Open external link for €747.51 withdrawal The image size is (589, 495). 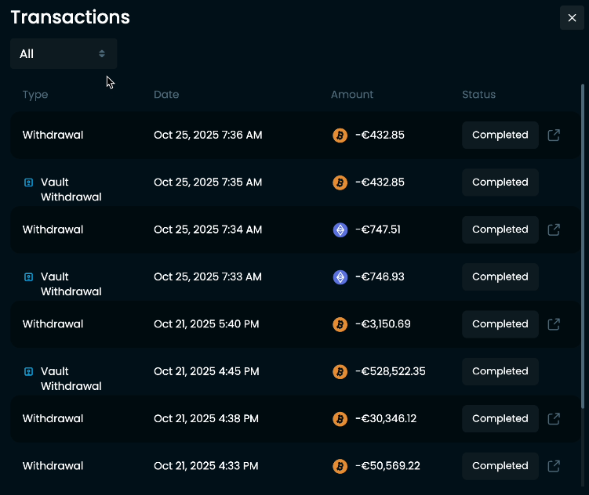click(554, 229)
